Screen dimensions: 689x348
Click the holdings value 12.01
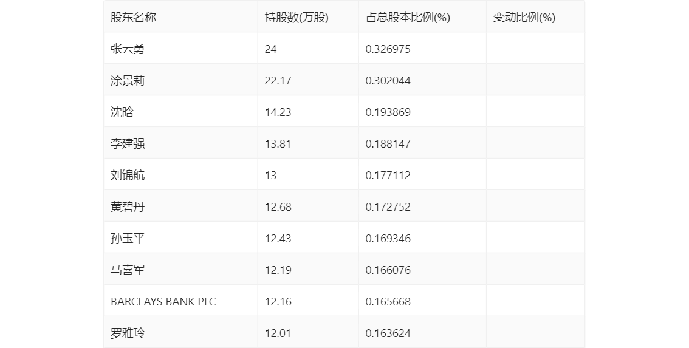[x=278, y=334]
